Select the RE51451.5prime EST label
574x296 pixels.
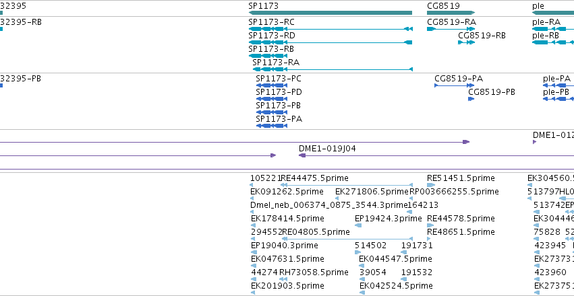[x=461, y=178]
